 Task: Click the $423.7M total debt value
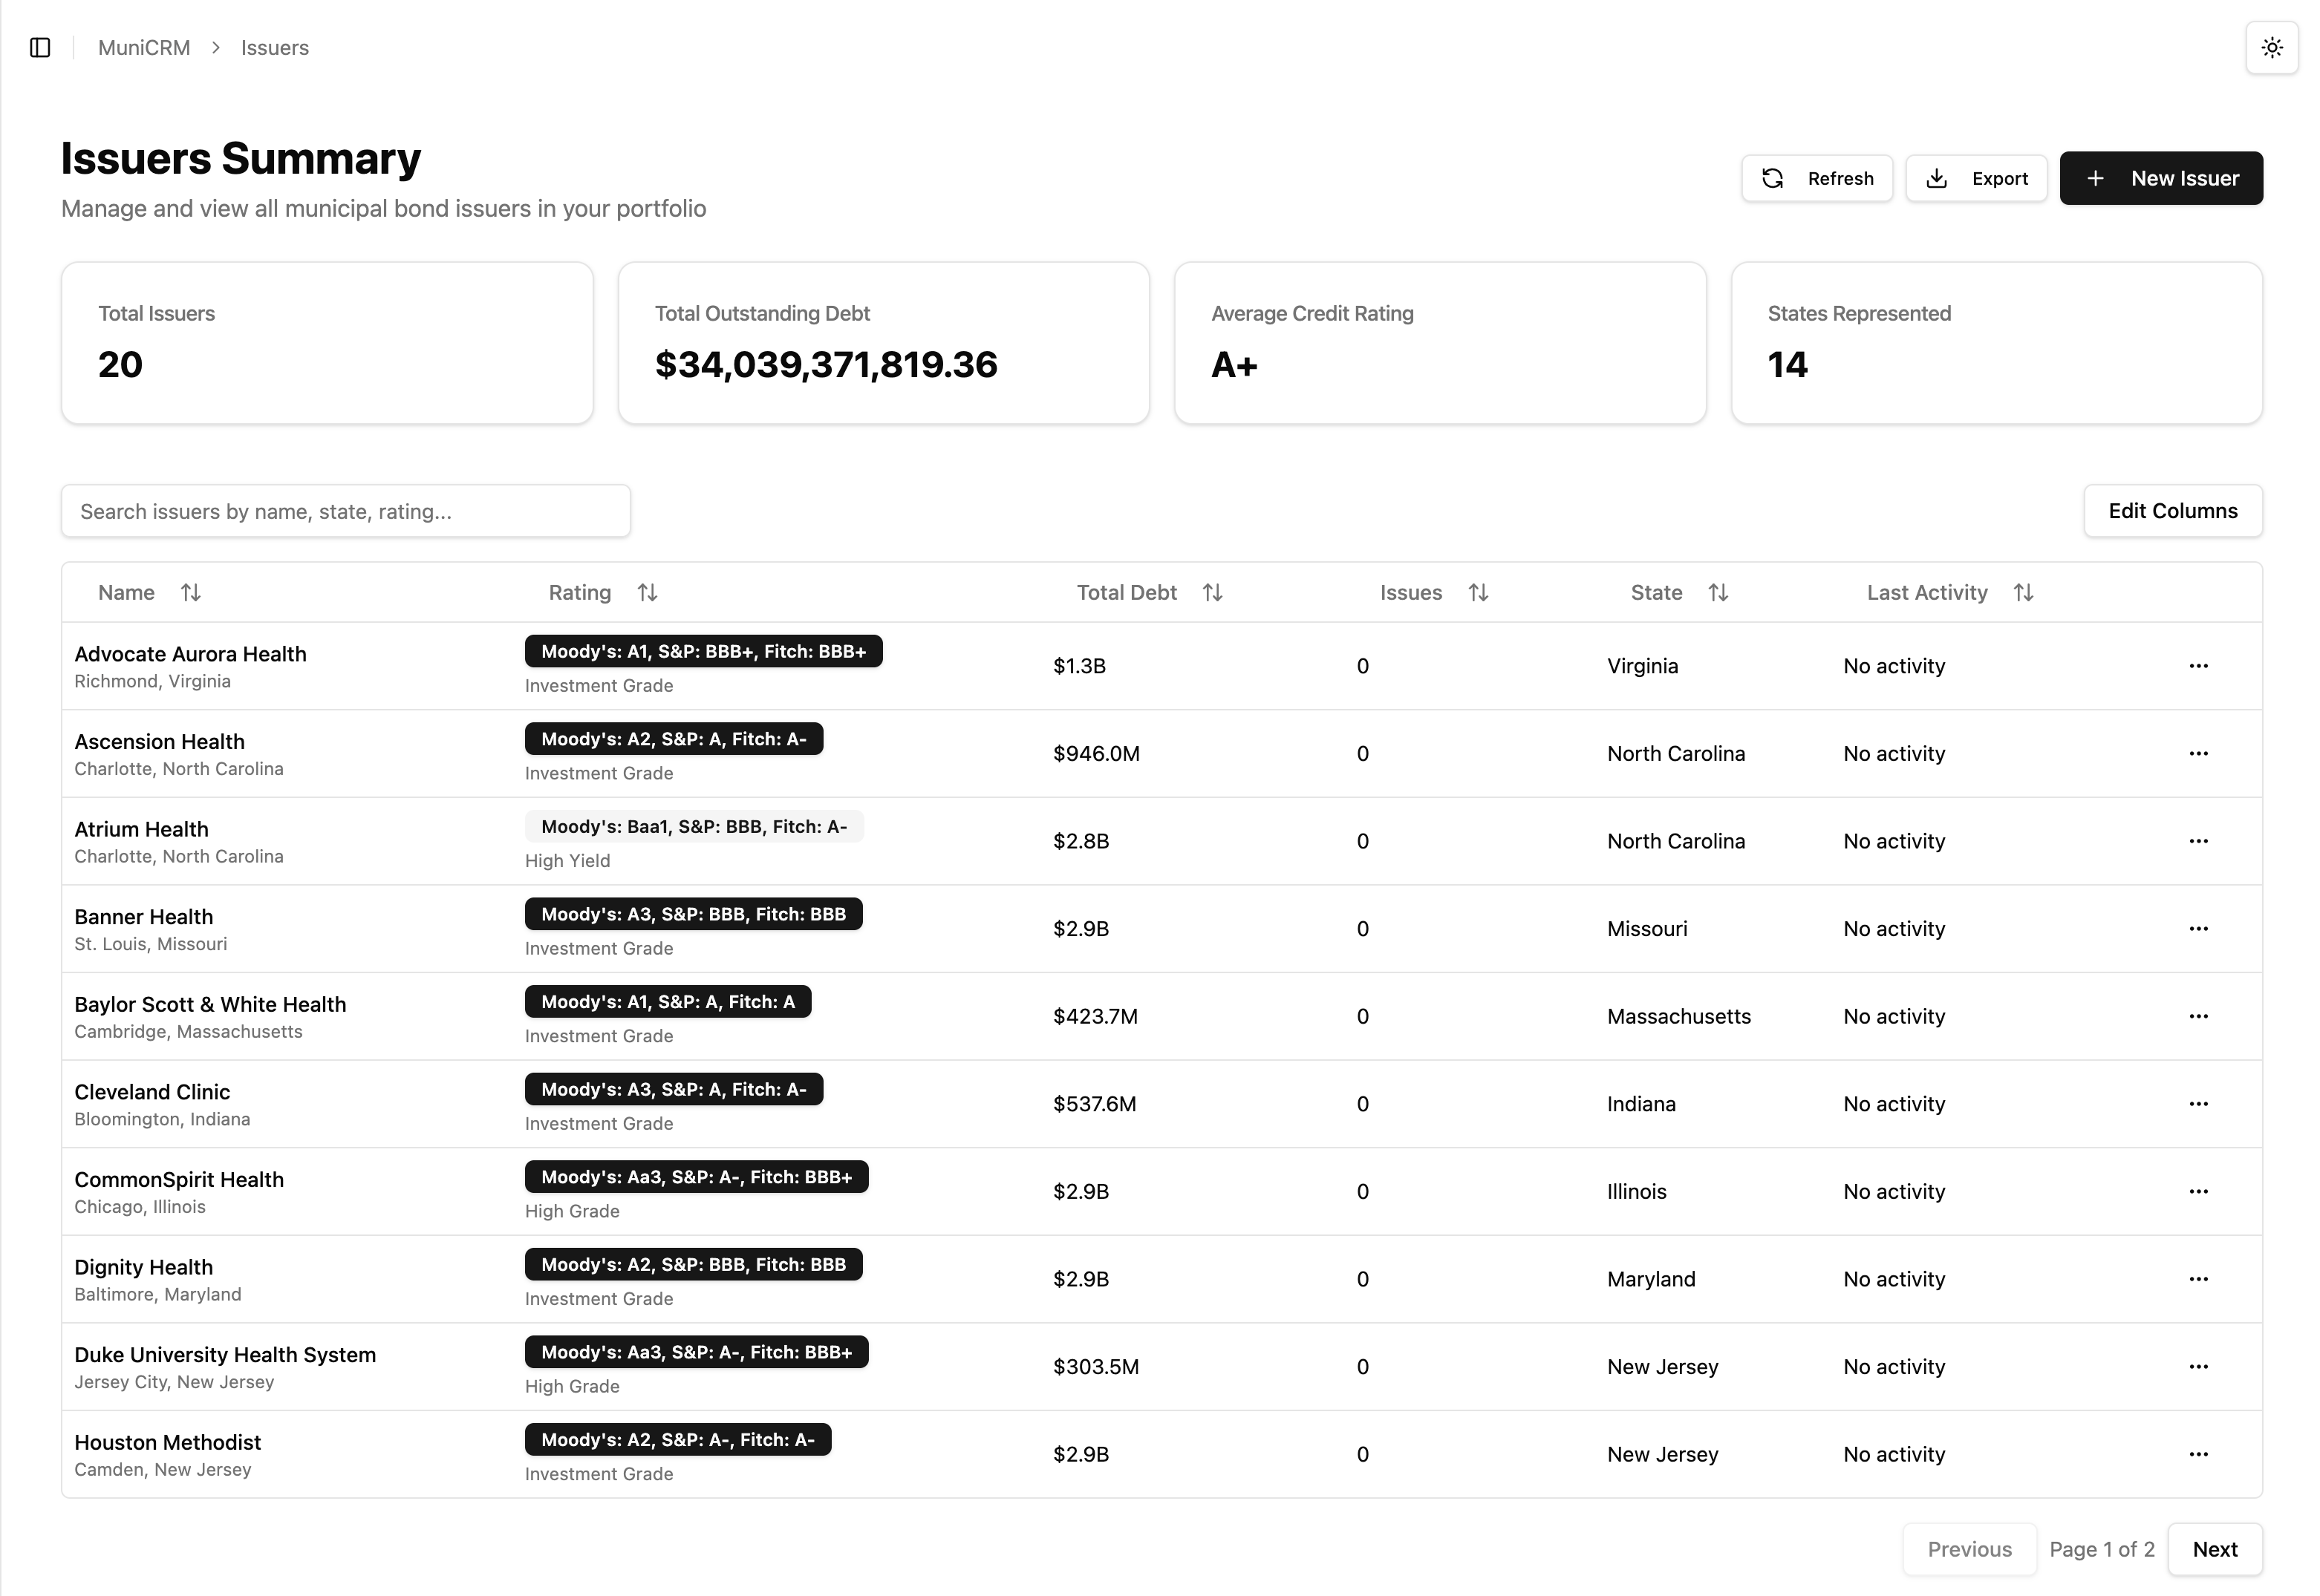click(x=1095, y=1016)
